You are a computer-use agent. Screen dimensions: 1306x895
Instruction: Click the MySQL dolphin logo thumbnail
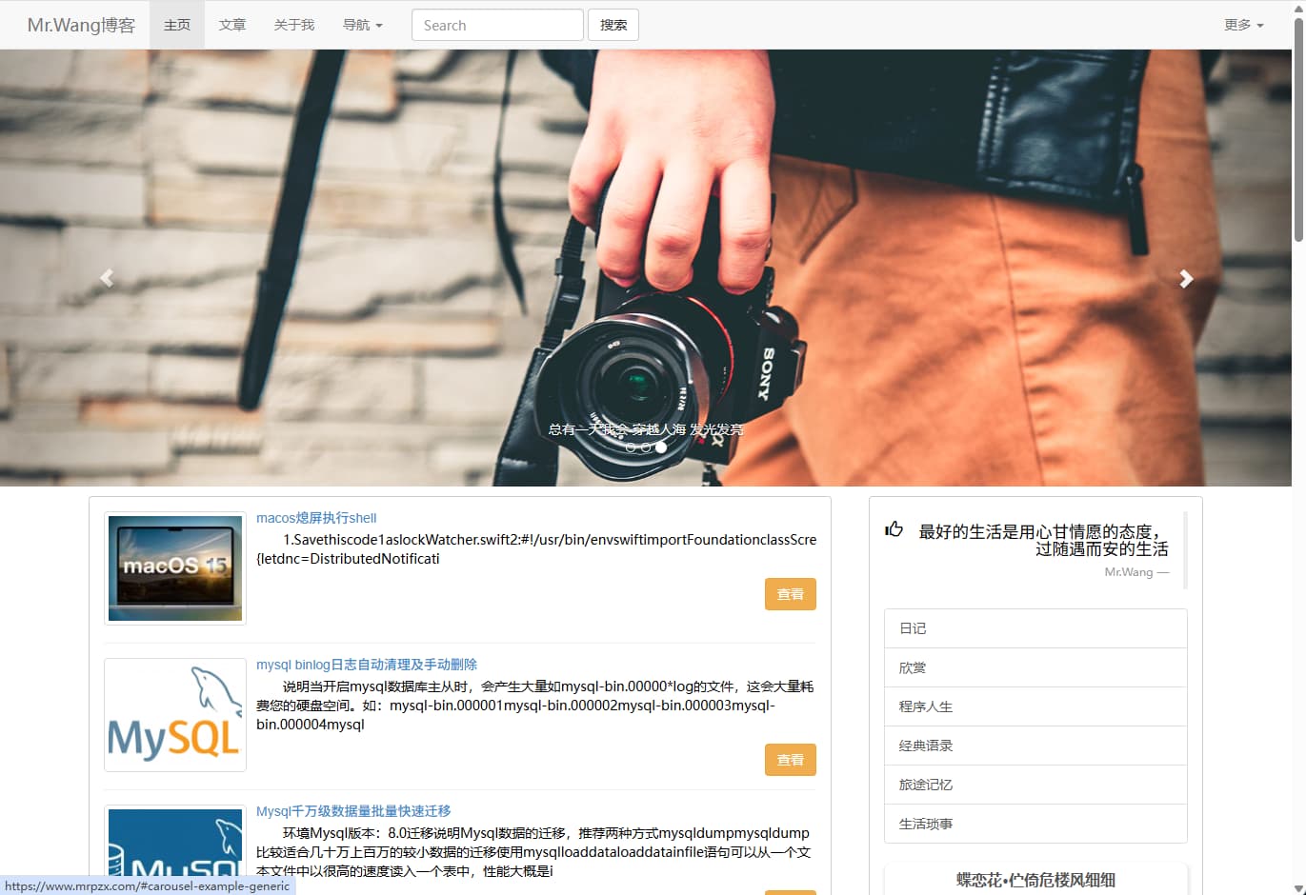[x=174, y=715]
